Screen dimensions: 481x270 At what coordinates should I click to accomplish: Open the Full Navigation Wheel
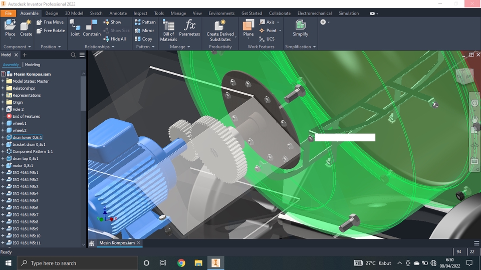click(474, 103)
